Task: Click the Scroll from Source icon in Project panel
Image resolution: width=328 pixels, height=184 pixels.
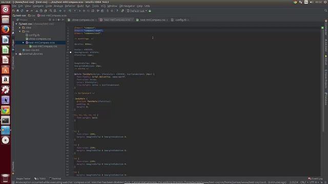Action: [50, 20]
